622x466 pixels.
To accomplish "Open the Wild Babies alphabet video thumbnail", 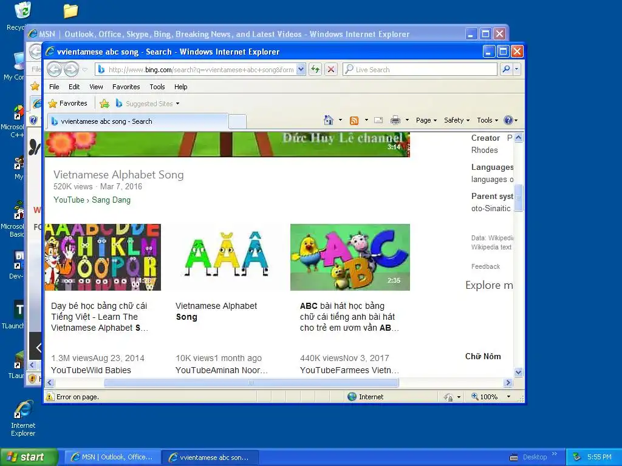I will coord(103,257).
